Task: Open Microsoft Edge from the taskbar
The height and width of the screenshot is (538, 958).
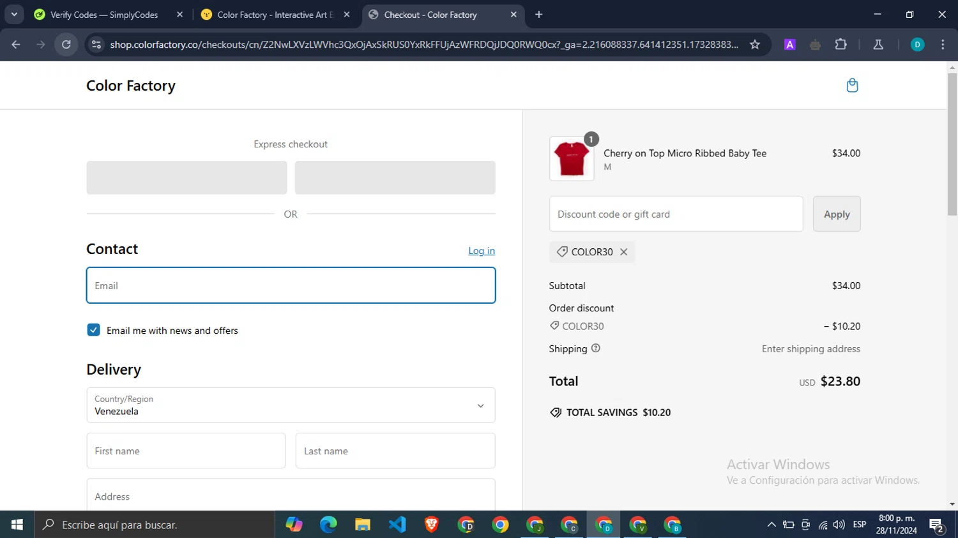Action: [x=328, y=525]
